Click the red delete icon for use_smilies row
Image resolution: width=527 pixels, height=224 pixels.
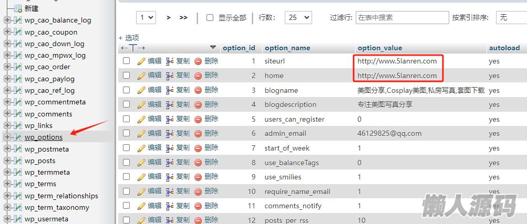pyautogui.click(x=198, y=177)
